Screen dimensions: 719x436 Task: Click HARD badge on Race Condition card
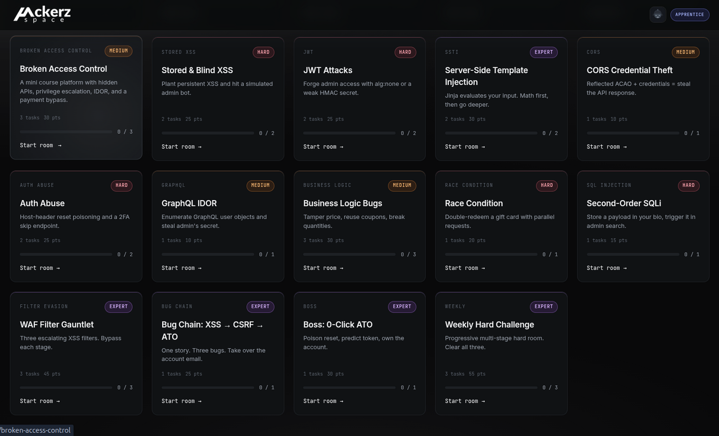click(x=547, y=185)
